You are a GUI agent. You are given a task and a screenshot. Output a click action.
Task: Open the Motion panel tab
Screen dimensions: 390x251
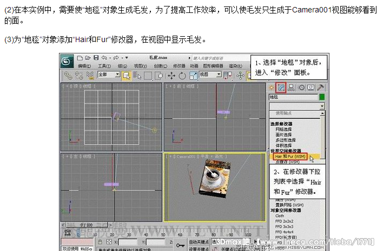pyautogui.click(x=301, y=87)
